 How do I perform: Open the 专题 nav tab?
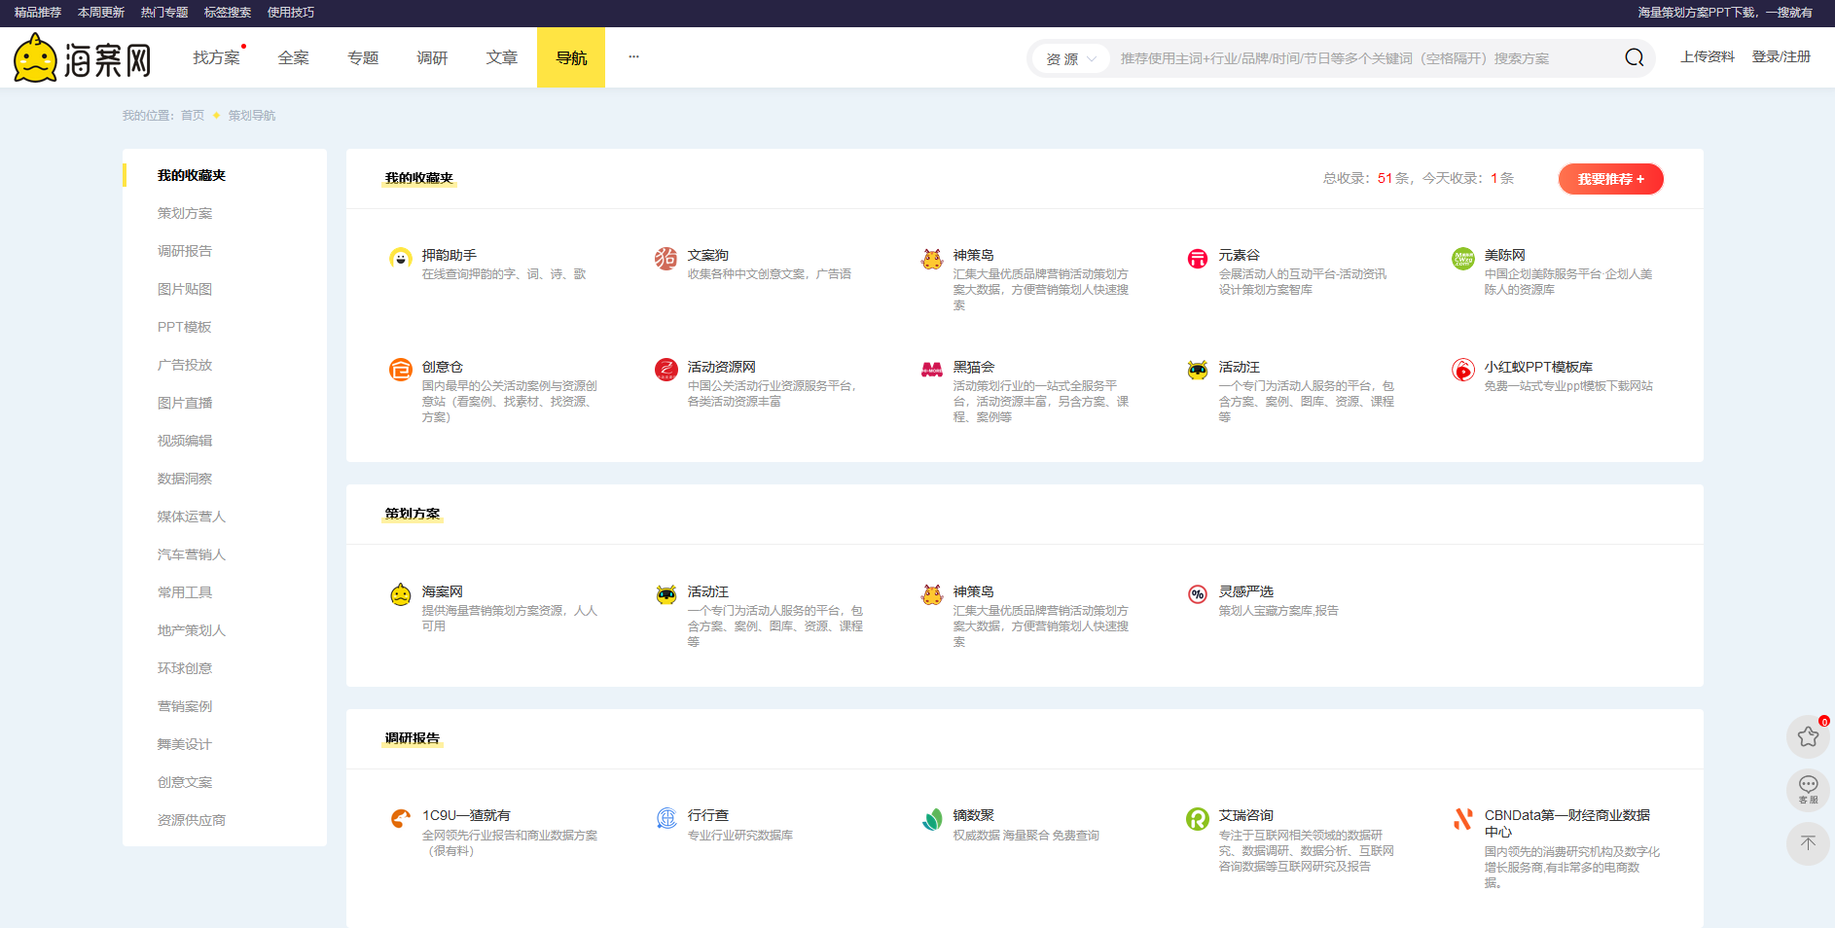[363, 57]
